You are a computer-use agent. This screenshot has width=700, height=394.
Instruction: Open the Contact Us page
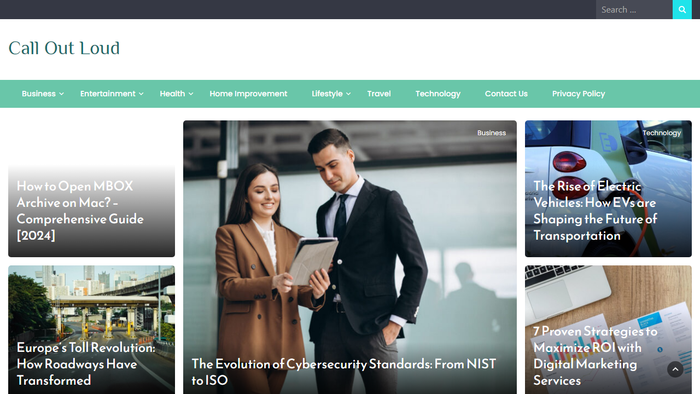click(x=506, y=94)
